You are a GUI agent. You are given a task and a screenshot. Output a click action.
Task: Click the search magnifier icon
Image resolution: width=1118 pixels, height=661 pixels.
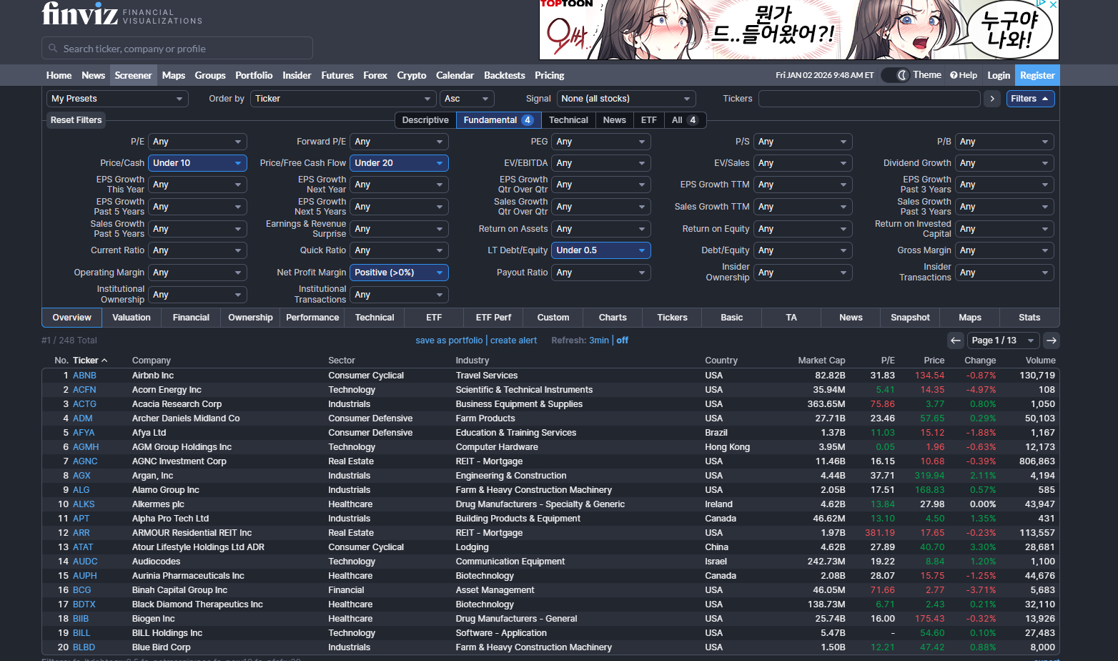[x=53, y=49]
